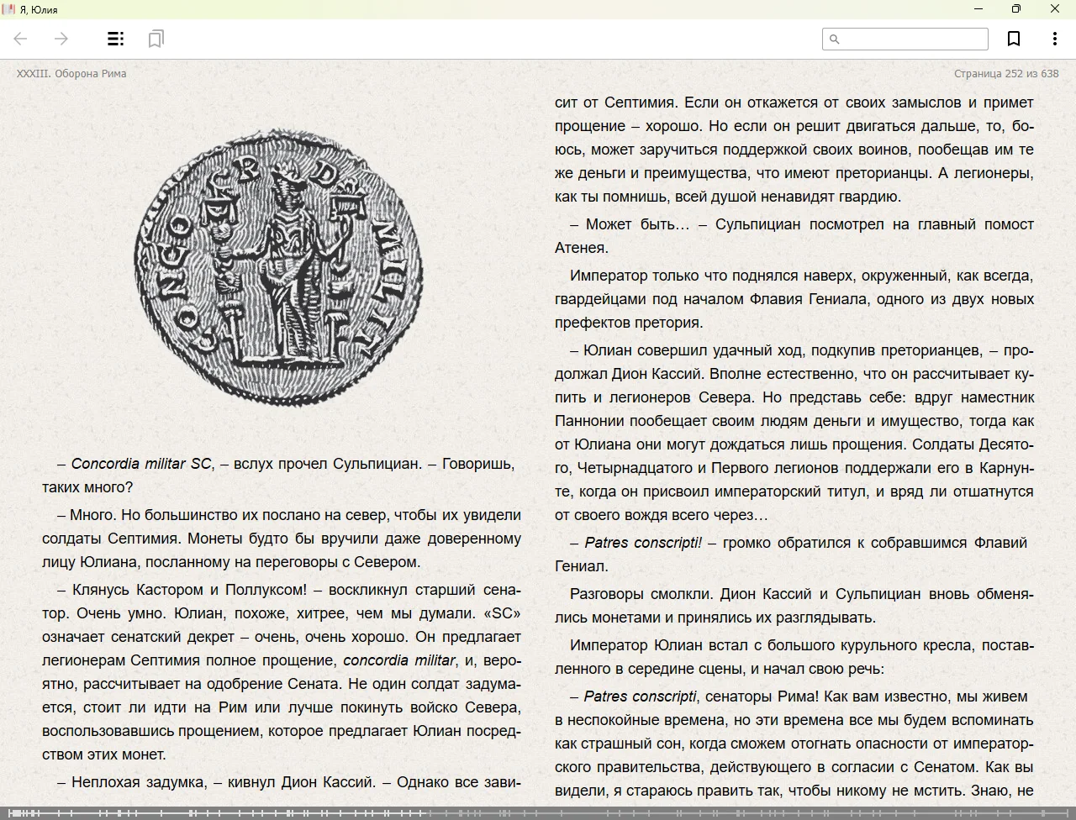Image resolution: width=1076 pixels, height=820 pixels.
Task: Click the chapter title "XXXIII. Оборона Рима"
Action: click(x=71, y=74)
